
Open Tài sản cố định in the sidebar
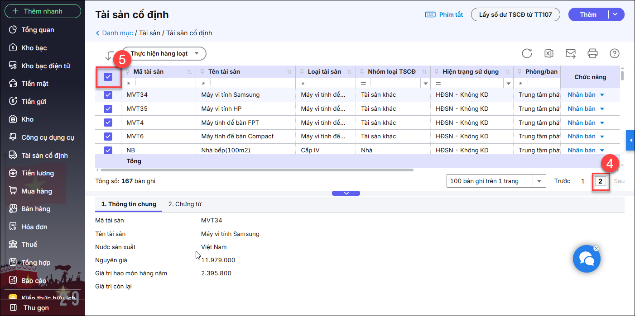pos(44,156)
